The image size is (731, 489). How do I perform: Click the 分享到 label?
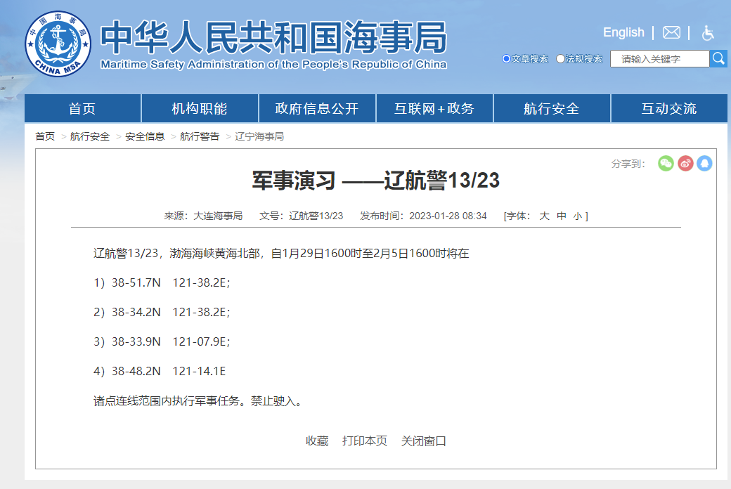[x=628, y=164]
